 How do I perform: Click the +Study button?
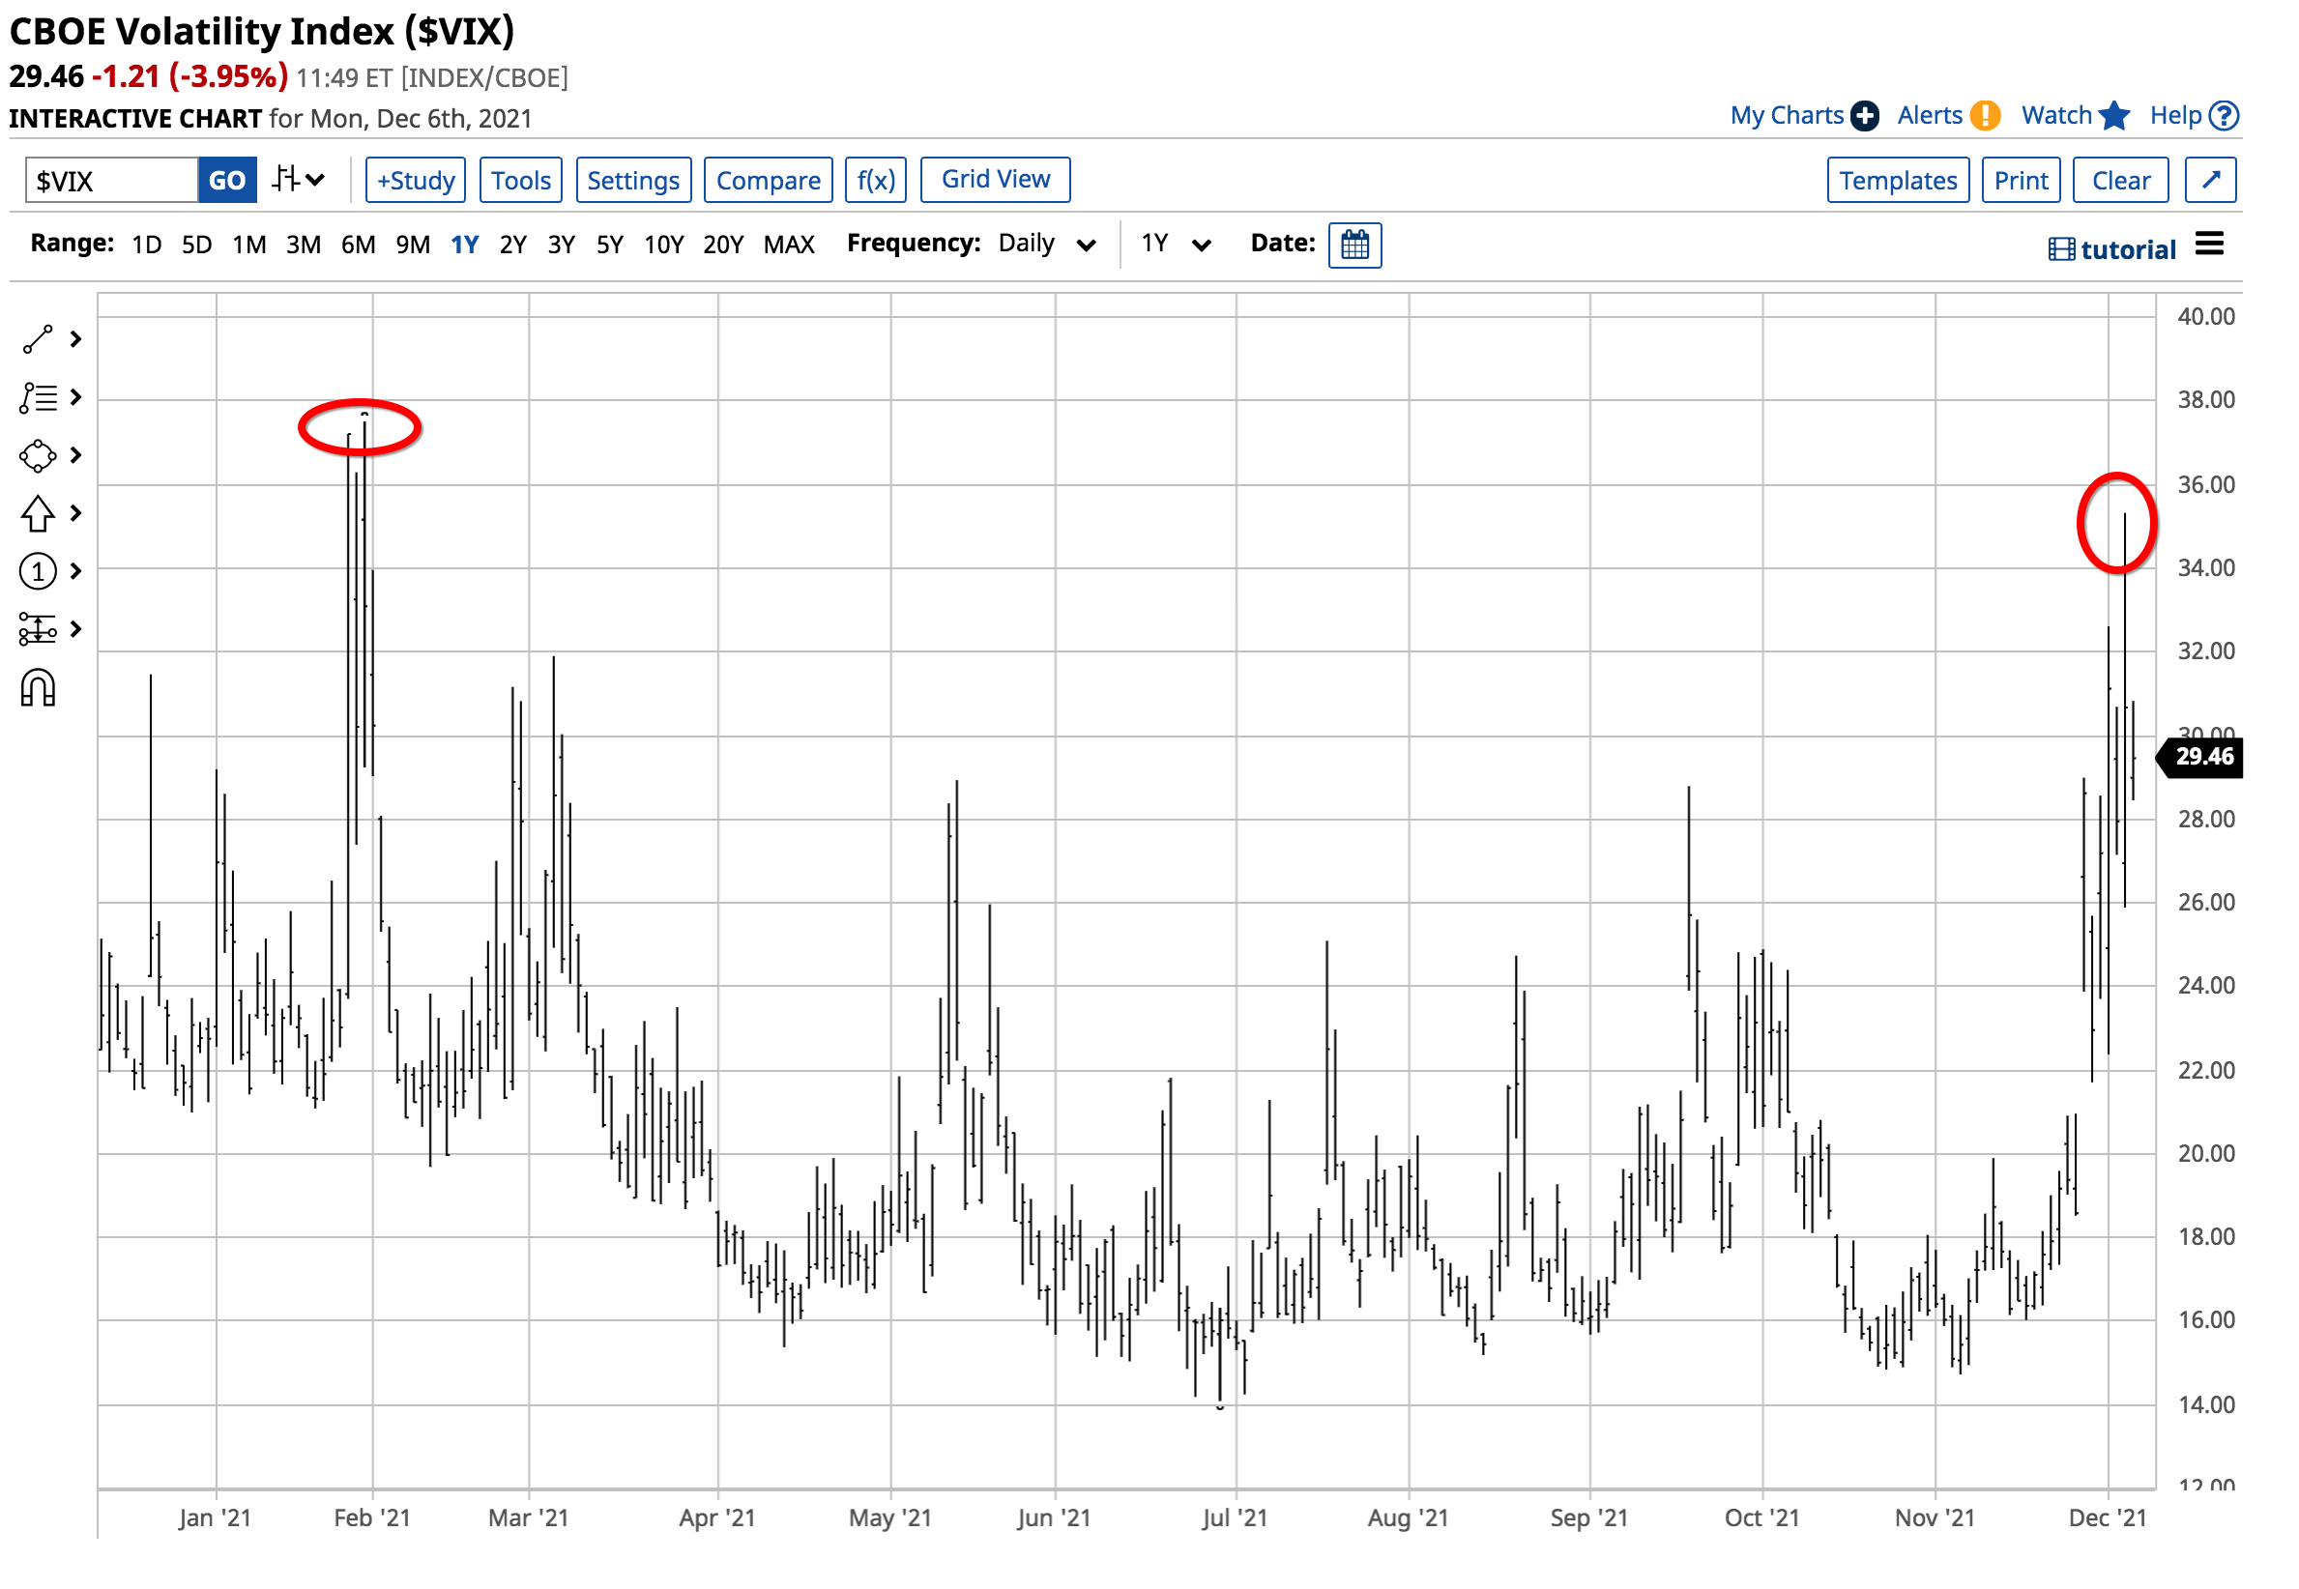coord(415,180)
